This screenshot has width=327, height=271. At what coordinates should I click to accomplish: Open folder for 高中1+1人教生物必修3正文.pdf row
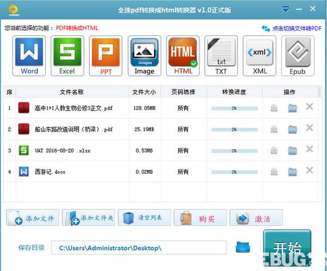point(292,108)
